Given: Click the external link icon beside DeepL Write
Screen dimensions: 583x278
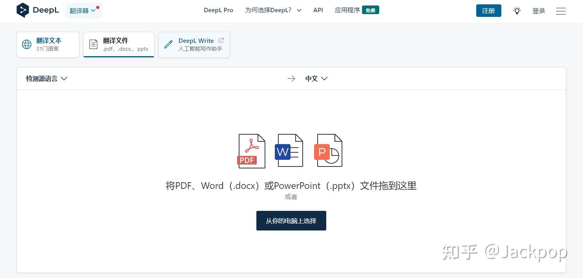Looking at the screenshot, I should click(221, 40).
